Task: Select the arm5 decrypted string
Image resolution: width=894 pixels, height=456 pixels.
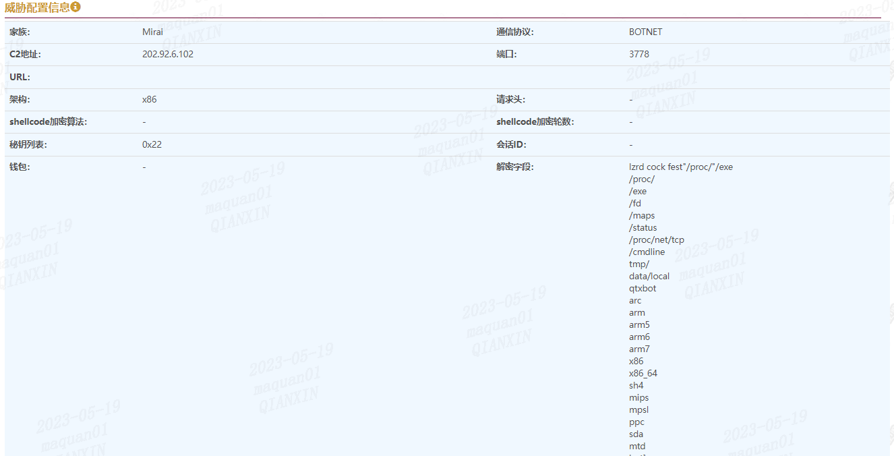Action: (639, 324)
